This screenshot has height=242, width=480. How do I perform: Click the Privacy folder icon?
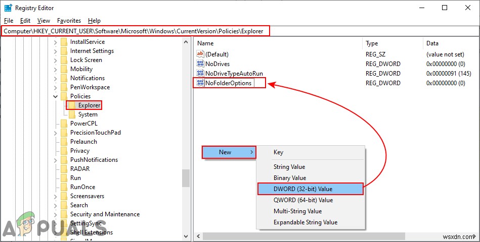click(x=64, y=151)
